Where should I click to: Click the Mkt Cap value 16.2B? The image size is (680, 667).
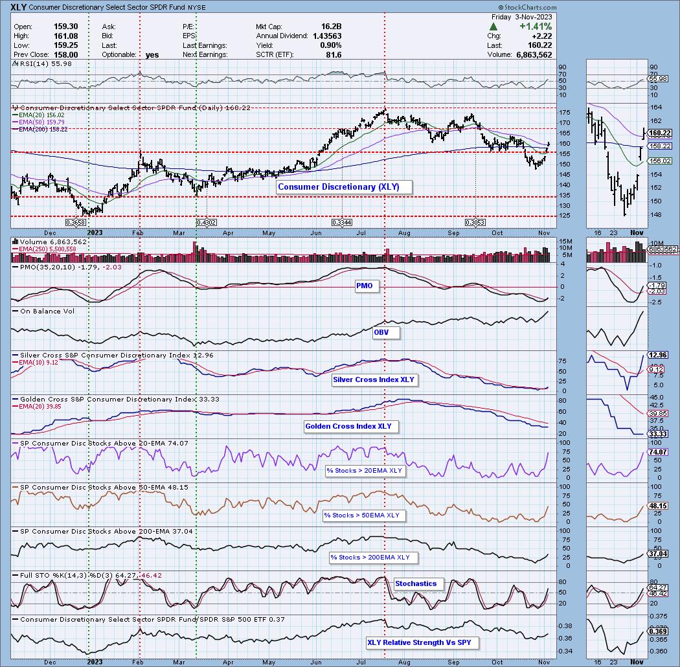coord(332,27)
